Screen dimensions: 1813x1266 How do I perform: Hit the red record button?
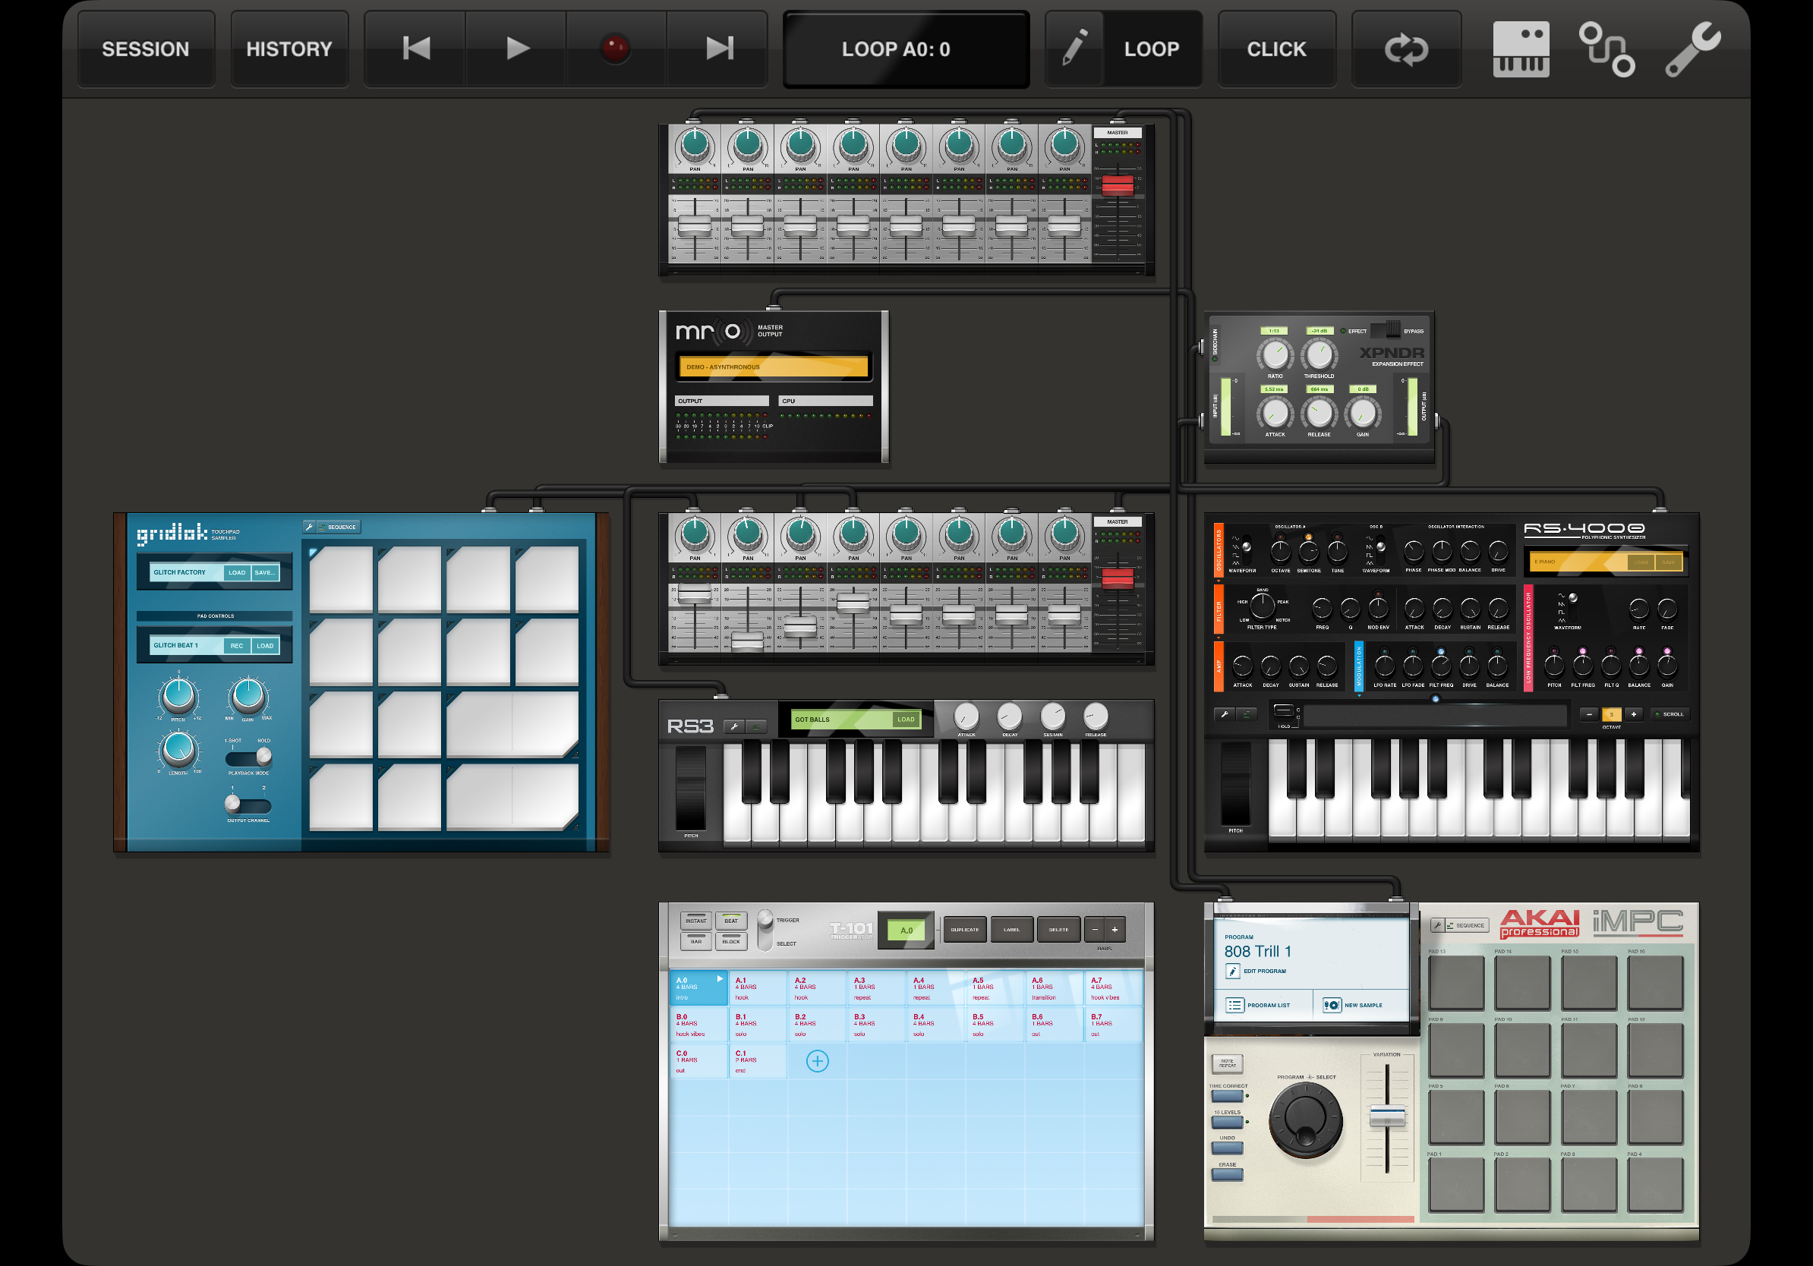616,49
